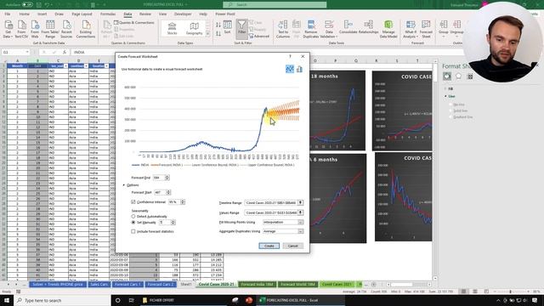Image resolution: width=544 pixels, height=306 pixels.
Task: Click the help question mark in dialog
Action: [x=290, y=56]
